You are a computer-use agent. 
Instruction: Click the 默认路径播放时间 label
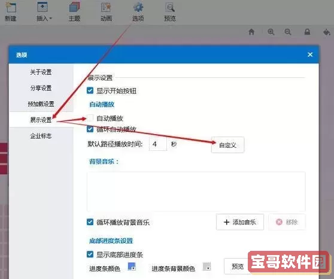[x=115, y=144]
